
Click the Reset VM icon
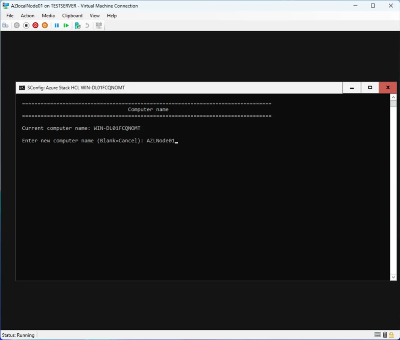coord(66,25)
